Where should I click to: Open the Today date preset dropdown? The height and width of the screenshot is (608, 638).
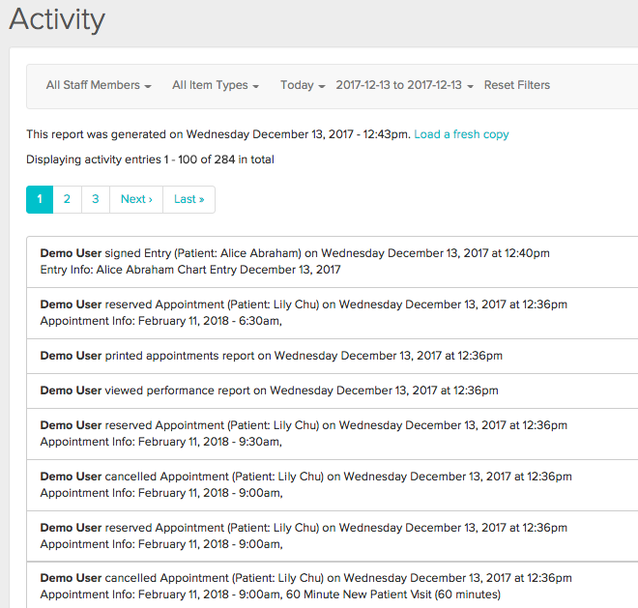[x=302, y=85]
